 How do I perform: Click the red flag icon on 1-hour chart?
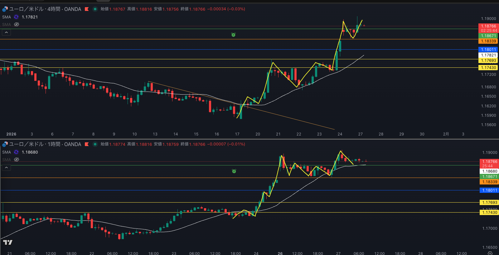click(x=87, y=144)
